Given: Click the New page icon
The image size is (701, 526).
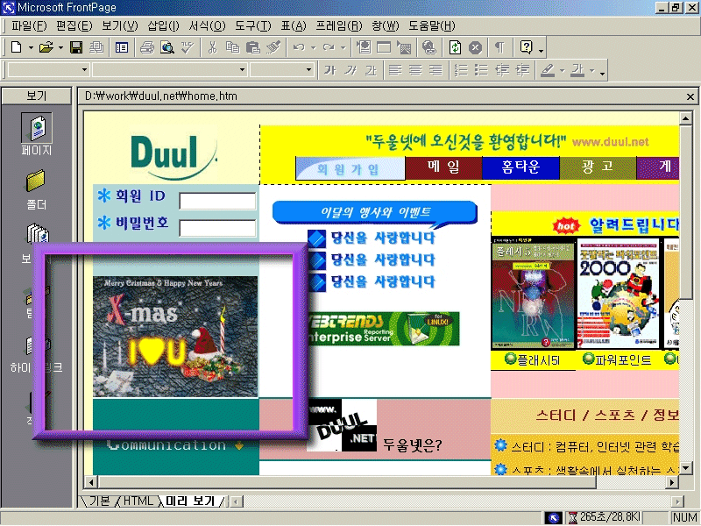Looking at the screenshot, I should [x=16, y=47].
